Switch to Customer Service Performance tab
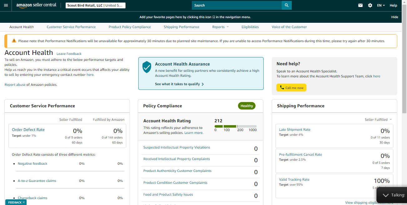This screenshot has width=407, height=205. (71, 27)
